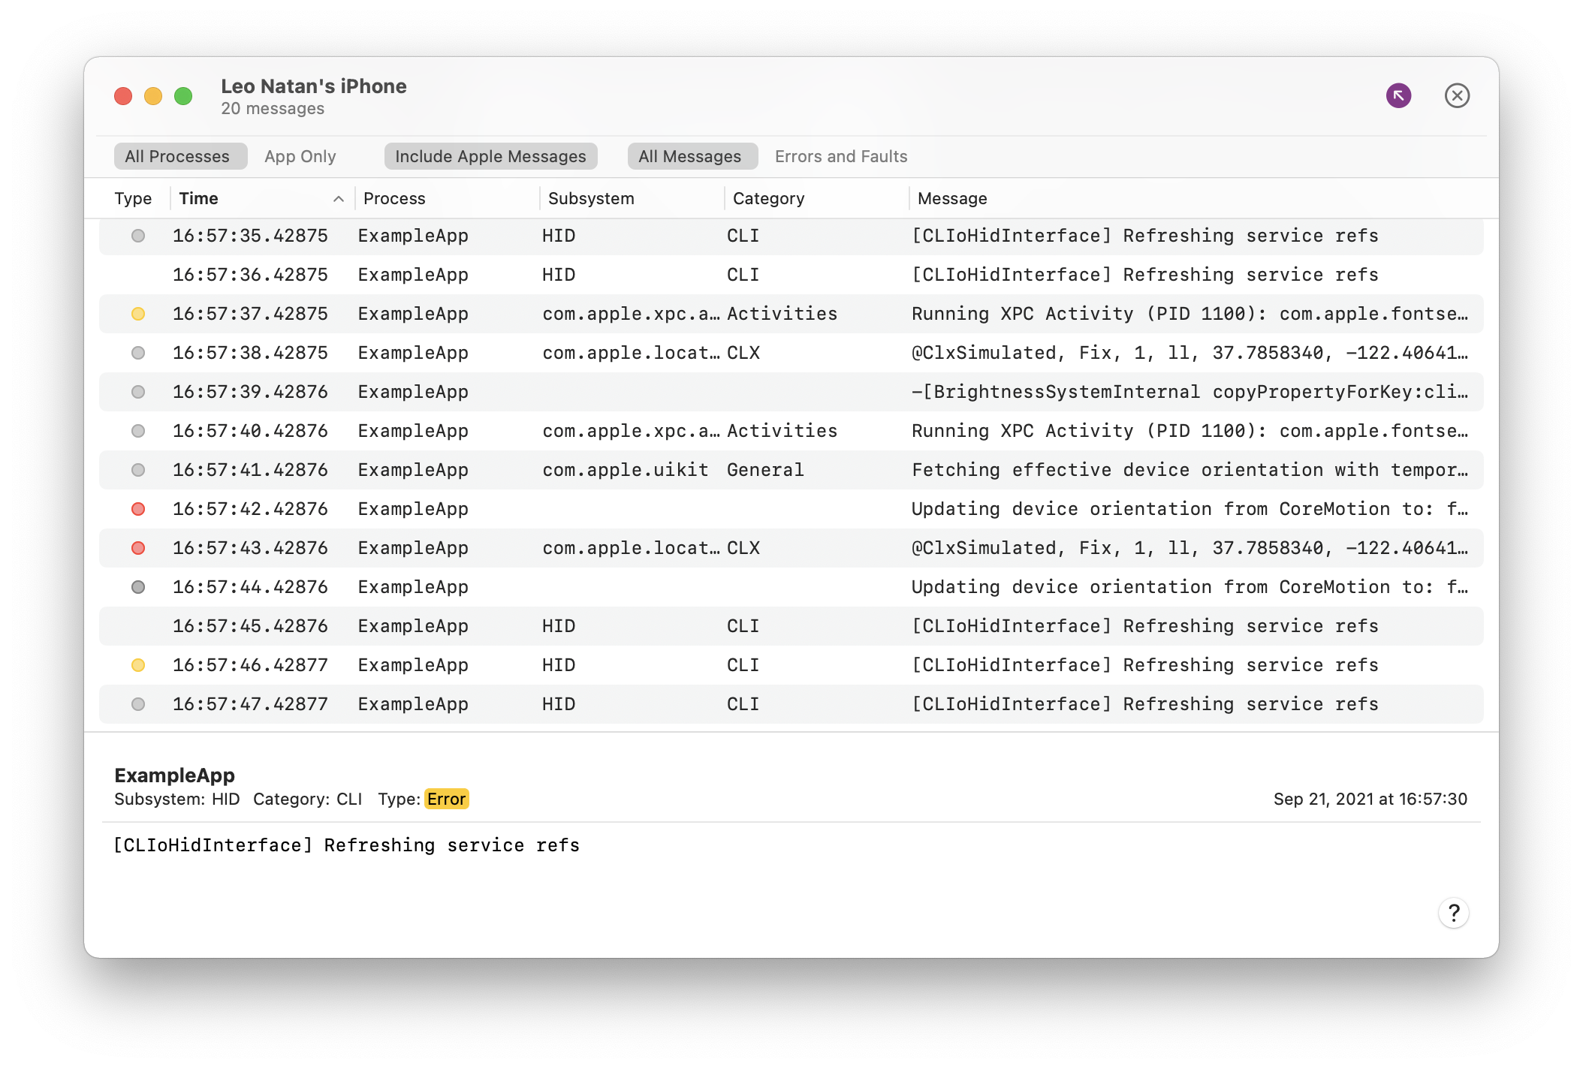
Task: Click the dark gray dot on 16:57:44 row
Action: (138, 587)
